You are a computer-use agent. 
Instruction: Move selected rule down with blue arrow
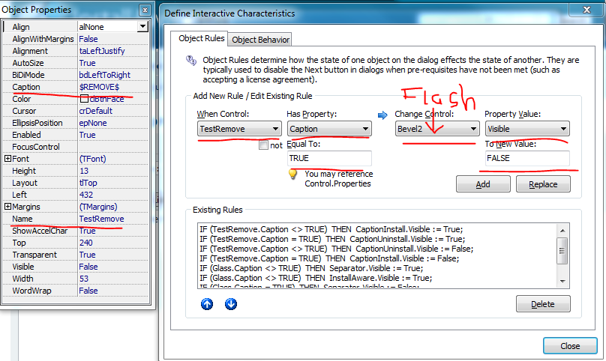pos(231,304)
